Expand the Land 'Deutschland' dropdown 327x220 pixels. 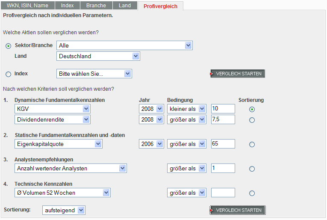coord(98,56)
